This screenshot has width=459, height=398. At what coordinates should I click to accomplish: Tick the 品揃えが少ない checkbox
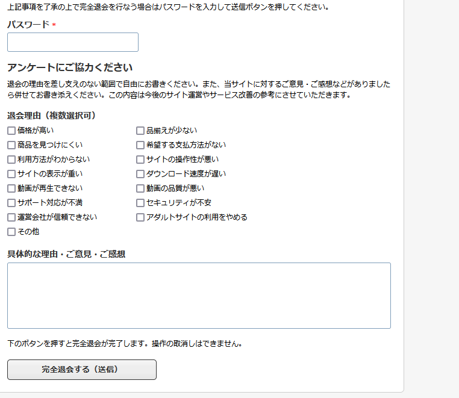[140, 131]
